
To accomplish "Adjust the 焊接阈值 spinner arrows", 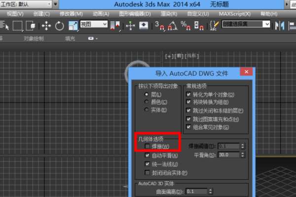I will click(x=243, y=146).
